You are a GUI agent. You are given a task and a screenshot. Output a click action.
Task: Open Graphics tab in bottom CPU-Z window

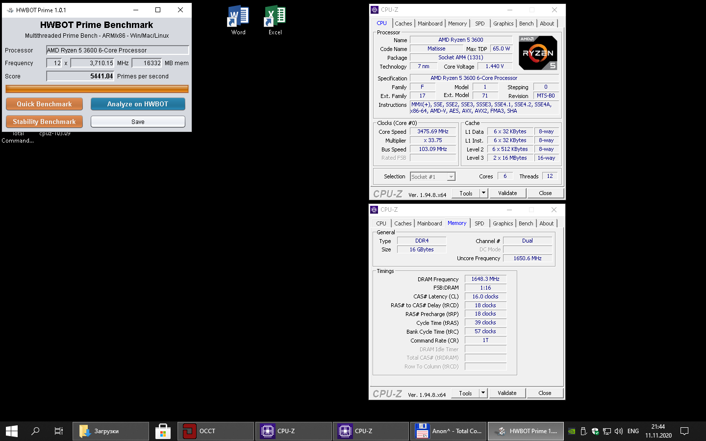pyautogui.click(x=503, y=223)
